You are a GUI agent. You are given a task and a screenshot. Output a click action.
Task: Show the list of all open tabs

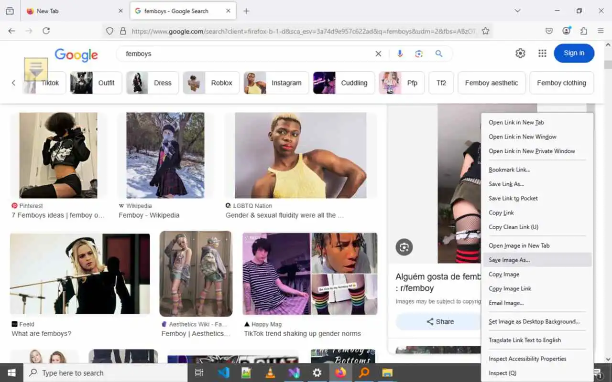coord(517,11)
